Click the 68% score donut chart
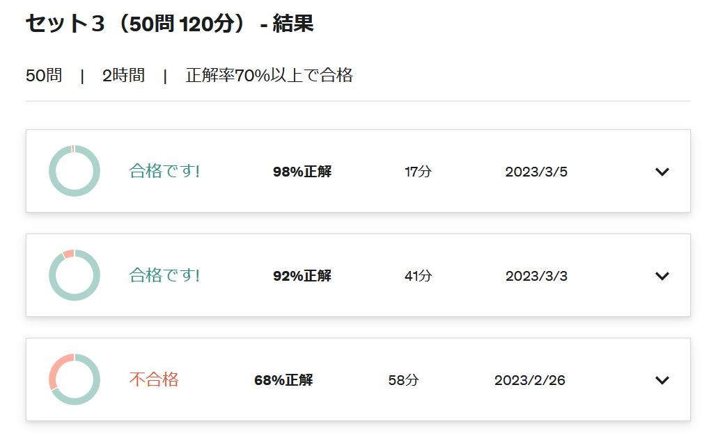The width and height of the screenshot is (718, 442). tap(75, 379)
